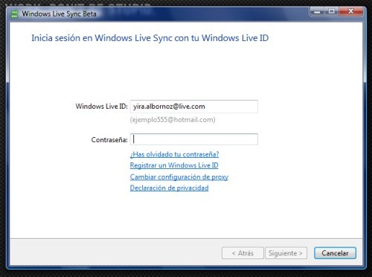372x277 pixels.
Task: Open the ¿Has olvidado tu contraseña? link
Action: click(x=174, y=154)
